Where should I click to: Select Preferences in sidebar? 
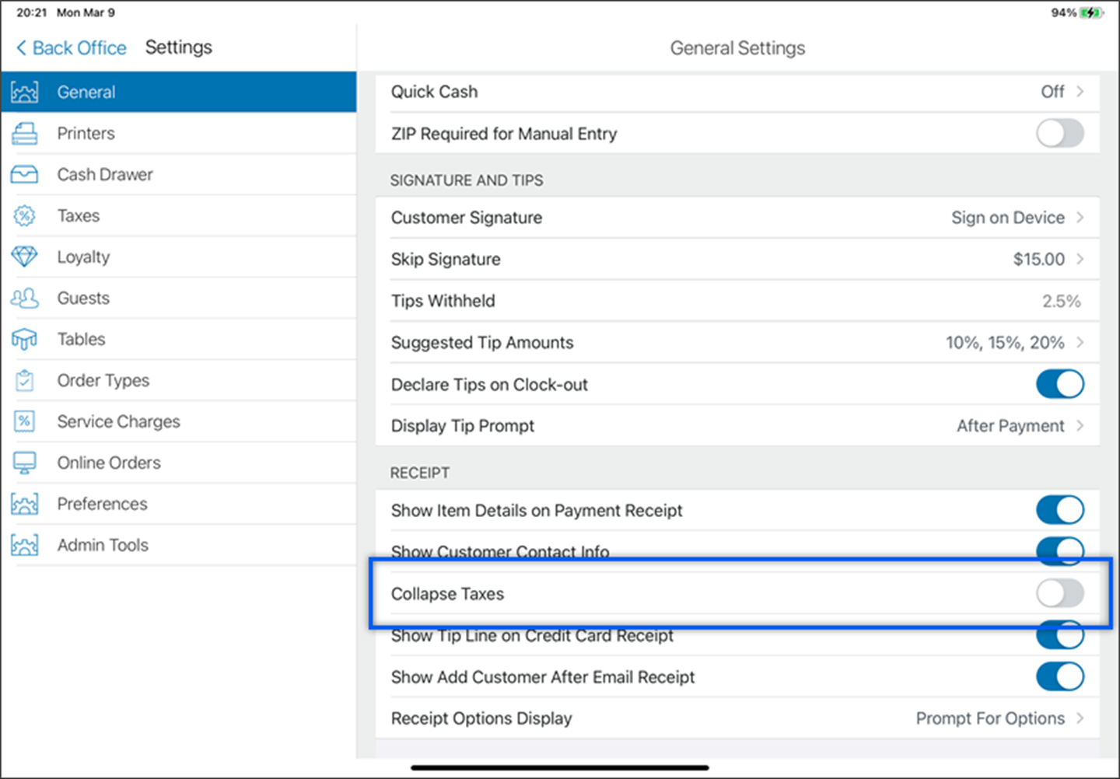(179, 504)
